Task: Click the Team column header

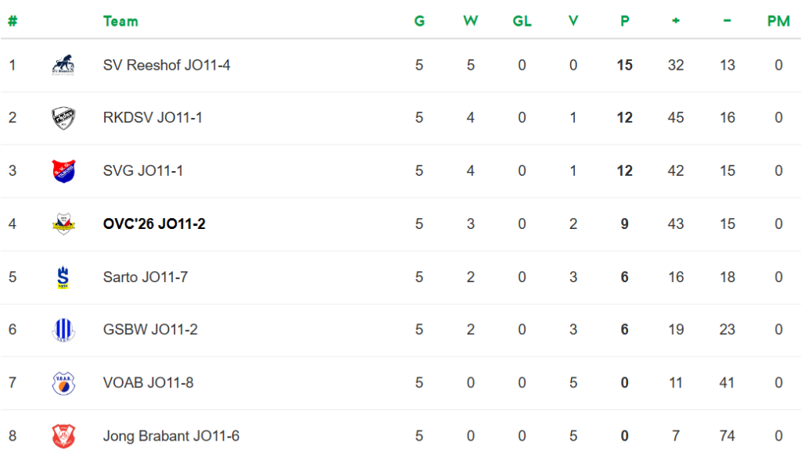Action: click(x=120, y=21)
